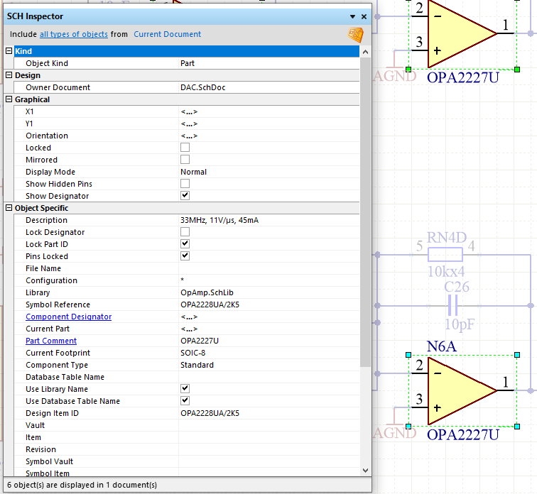Click the N6A designator on the schematic
This screenshot has height=494, width=537.
click(441, 346)
